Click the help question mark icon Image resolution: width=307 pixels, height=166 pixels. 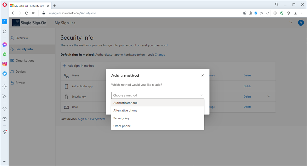coord(291,23)
